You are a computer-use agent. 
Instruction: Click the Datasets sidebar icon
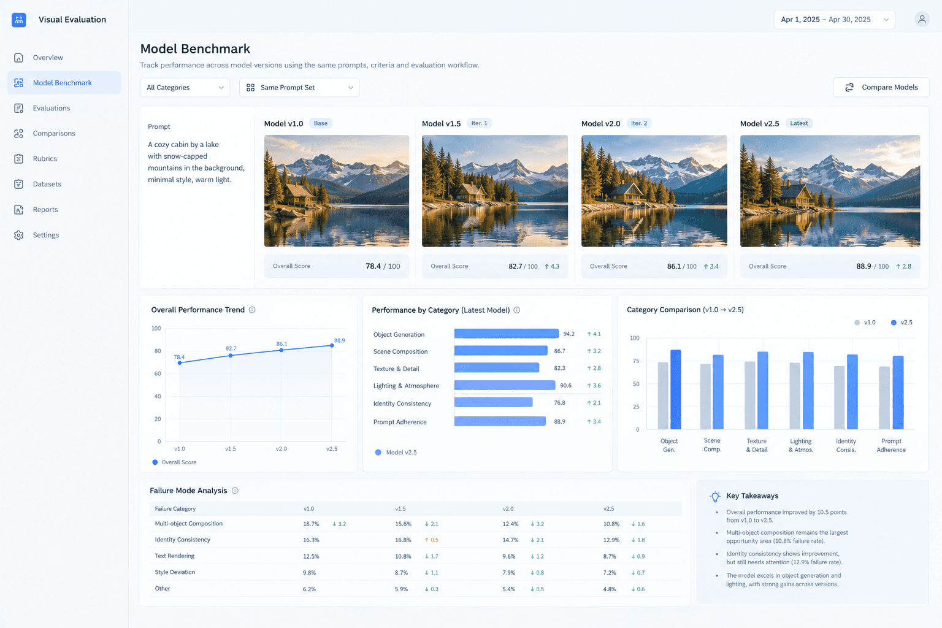click(x=19, y=184)
